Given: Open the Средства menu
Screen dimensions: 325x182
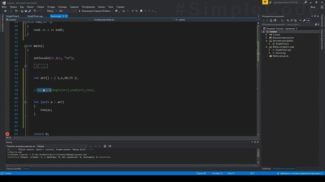Looking at the screenshot, I should click(x=74, y=7).
